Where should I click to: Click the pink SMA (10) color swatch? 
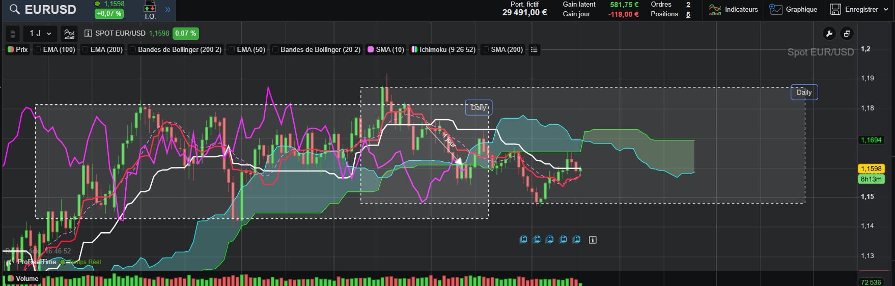tap(371, 50)
